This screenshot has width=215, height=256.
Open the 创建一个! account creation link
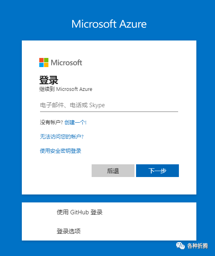(75, 122)
